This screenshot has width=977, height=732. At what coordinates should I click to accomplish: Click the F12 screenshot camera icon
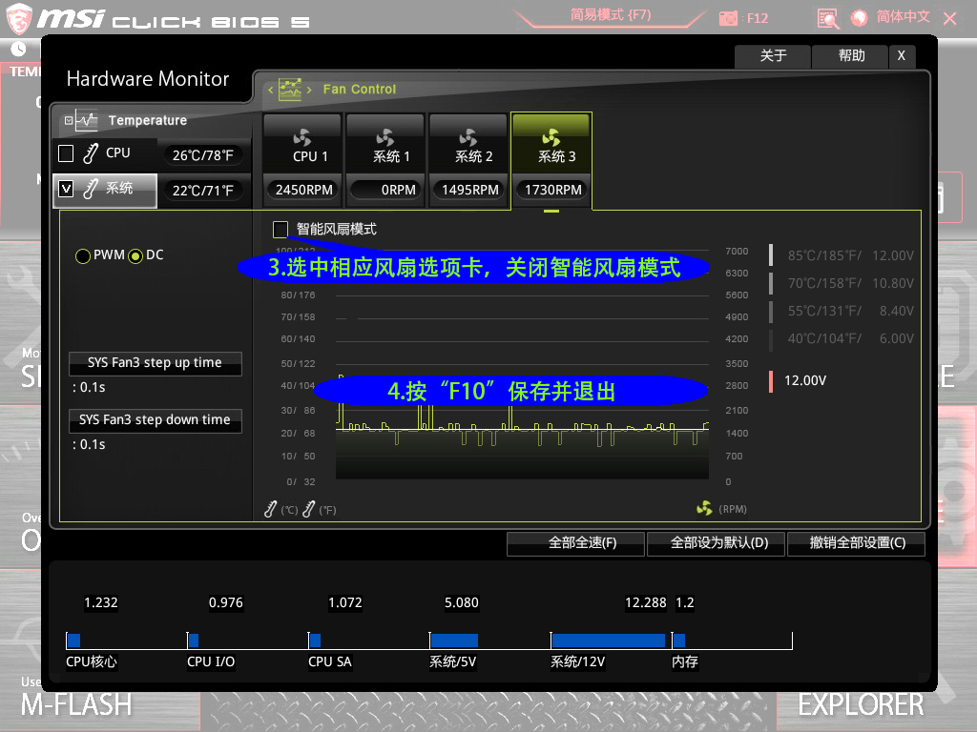[729, 18]
